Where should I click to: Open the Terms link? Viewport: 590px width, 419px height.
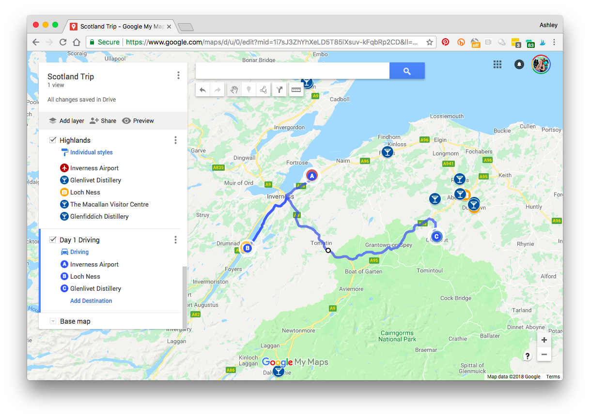click(x=553, y=376)
